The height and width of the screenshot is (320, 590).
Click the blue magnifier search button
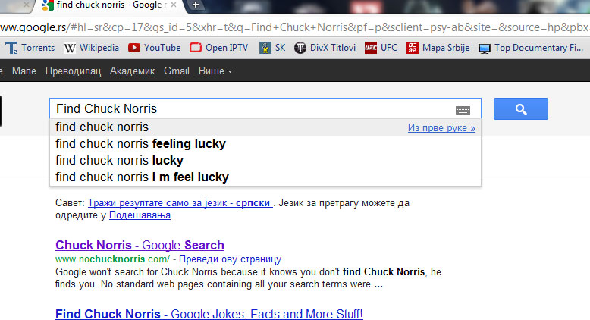521,109
